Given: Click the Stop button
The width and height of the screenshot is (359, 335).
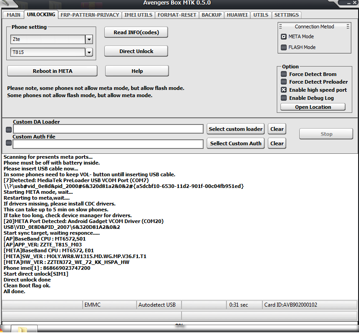Looking at the screenshot, I should 326,134.
